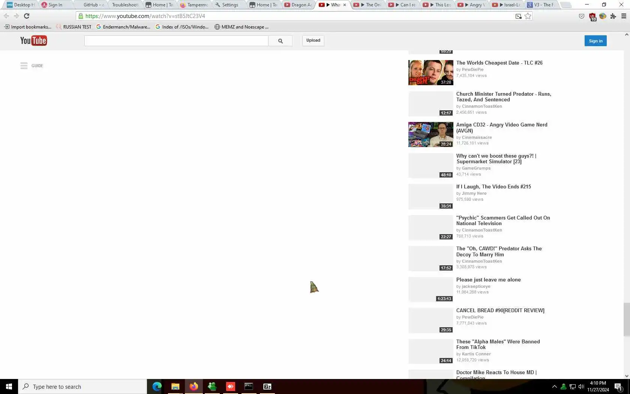Click the Firefox icon in taskbar
The image size is (630, 394).
click(x=193, y=386)
